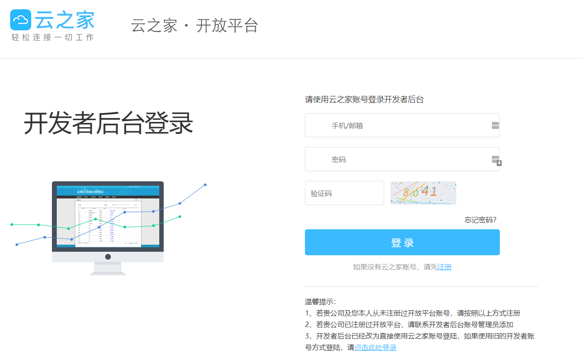Open the autofill icon in phone/email field
The height and width of the screenshot is (360, 583).
pyautogui.click(x=495, y=125)
